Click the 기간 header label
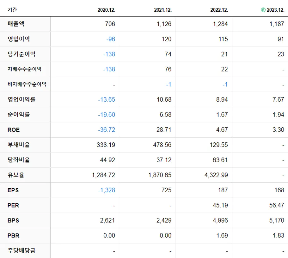This screenshot has width=288, height=258. coord(12,10)
